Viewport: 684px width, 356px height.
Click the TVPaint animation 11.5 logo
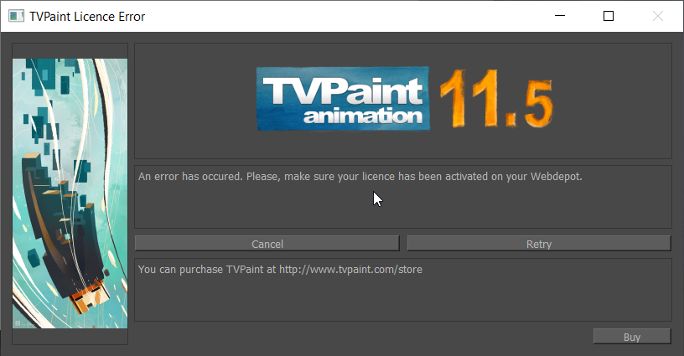pos(405,99)
